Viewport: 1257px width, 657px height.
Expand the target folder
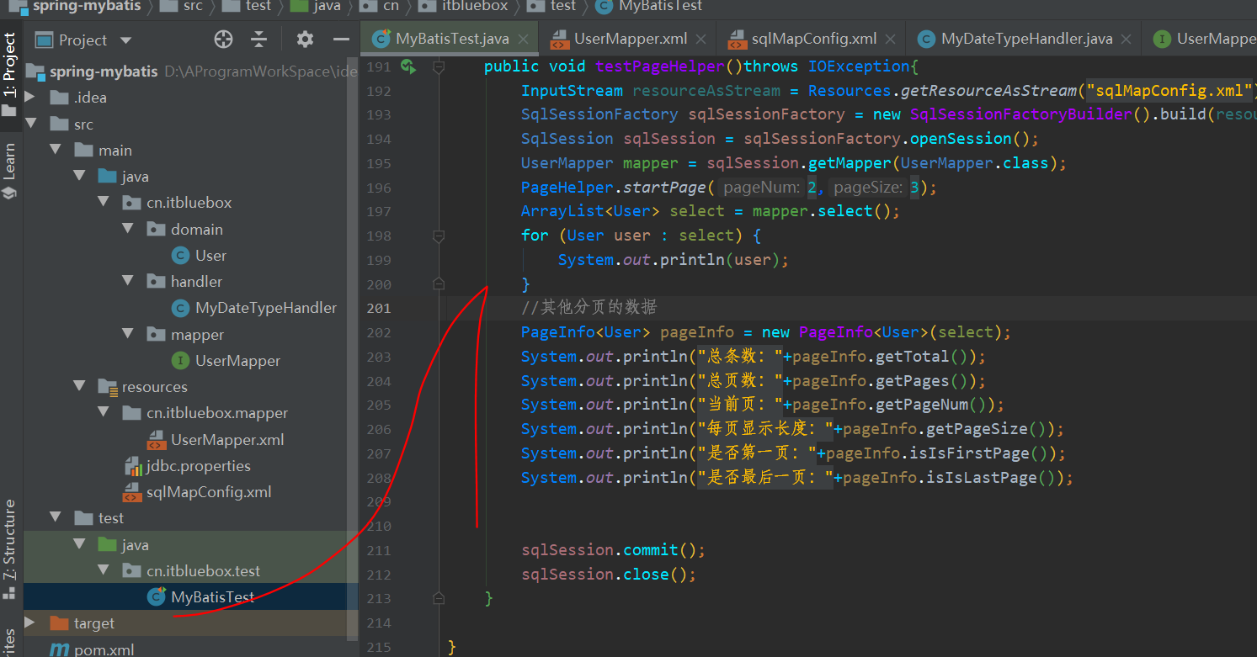click(30, 623)
